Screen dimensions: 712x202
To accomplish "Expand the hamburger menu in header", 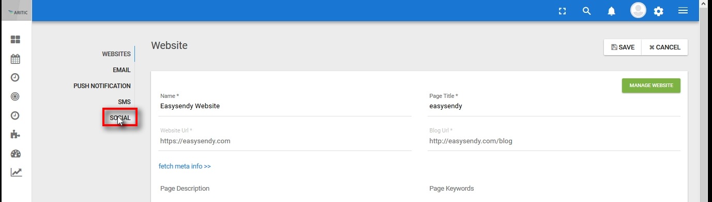I will pyautogui.click(x=683, y=10).
